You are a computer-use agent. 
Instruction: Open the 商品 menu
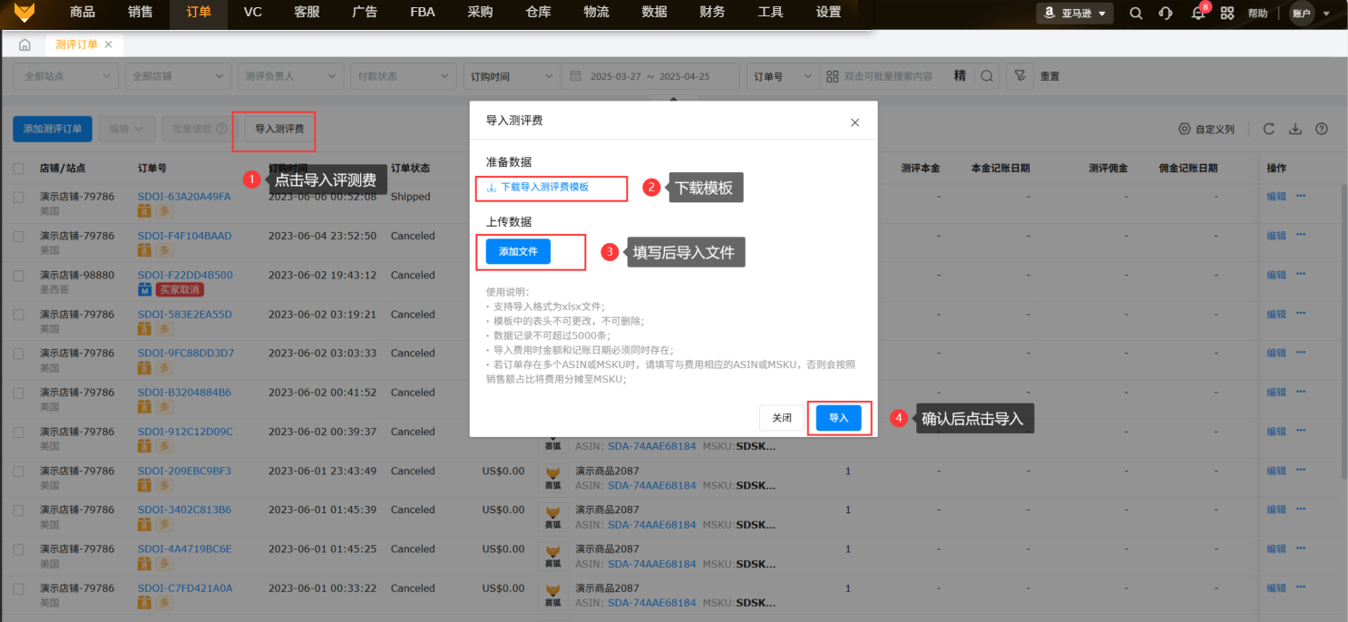[x=83, y=13]
